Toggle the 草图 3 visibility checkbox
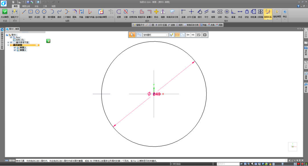Image resolution: width=308 pixels, height=166 pixels. (x=15, y=50)
